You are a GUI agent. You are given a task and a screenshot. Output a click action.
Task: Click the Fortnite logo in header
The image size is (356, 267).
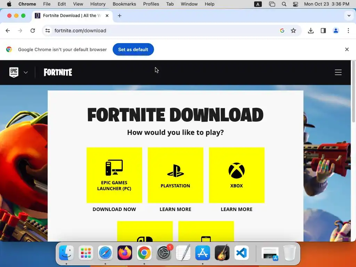pyautogui.click(x=58, y=72)
